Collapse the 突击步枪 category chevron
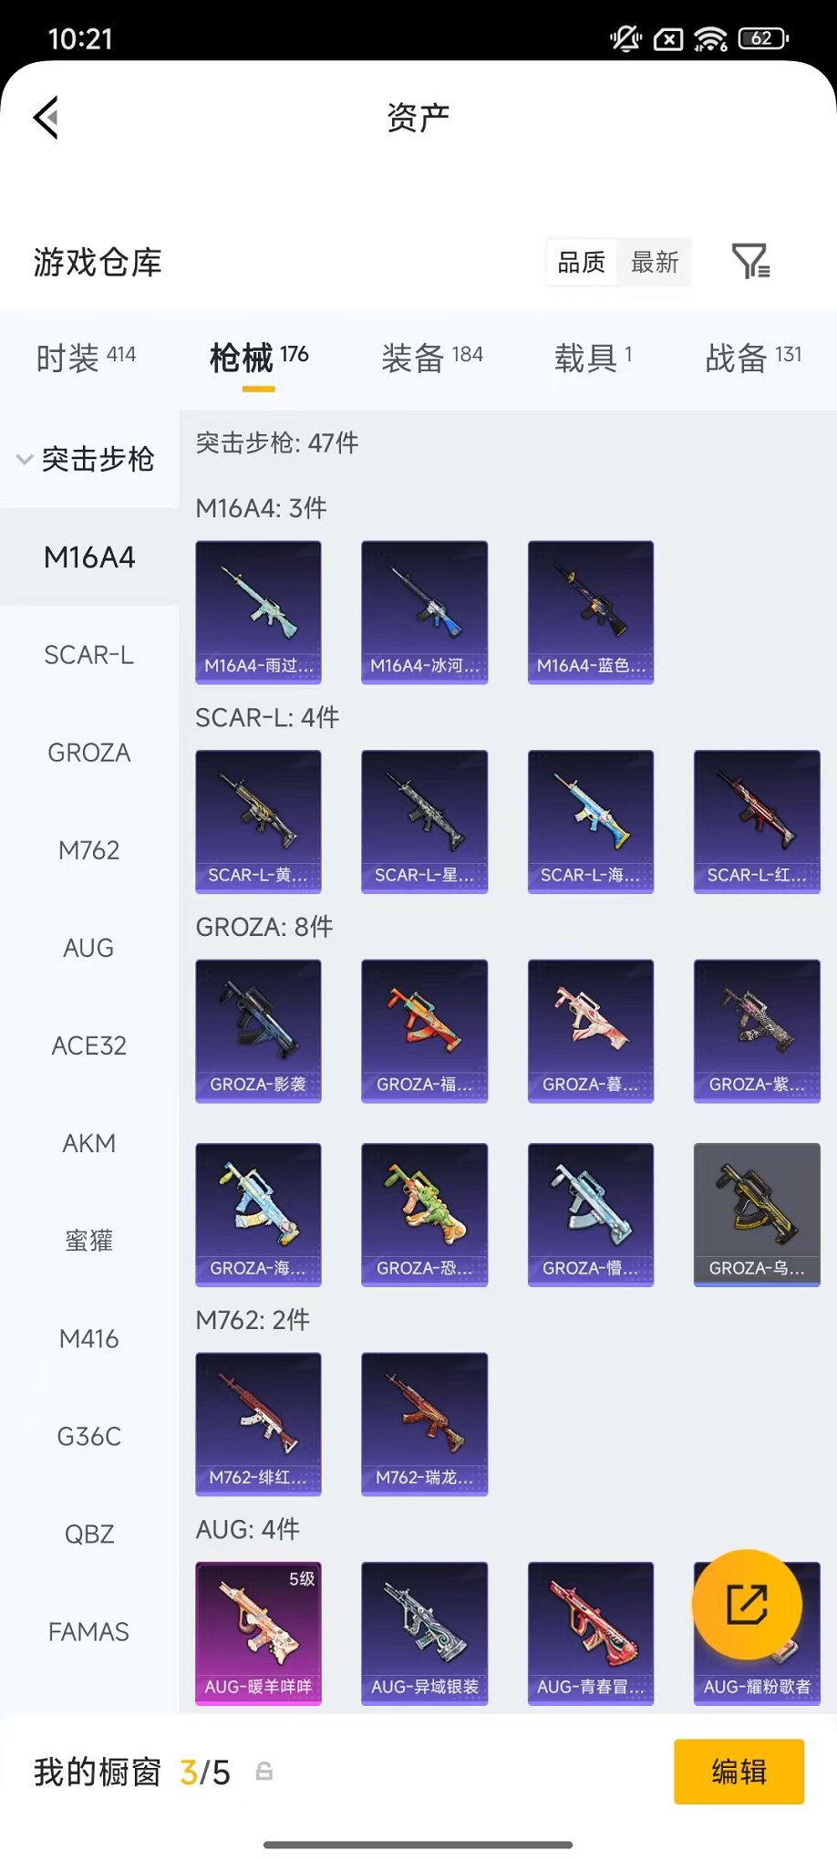The width and height of the screenshot is (837, 1861). pos(25,459)
